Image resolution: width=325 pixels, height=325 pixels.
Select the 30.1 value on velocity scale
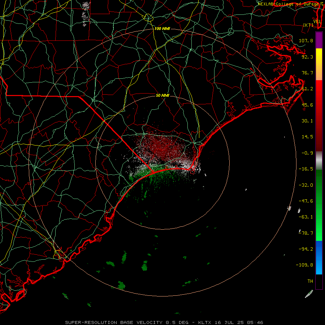[307, 121]
